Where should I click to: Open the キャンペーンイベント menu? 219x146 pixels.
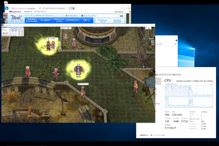(59, 20)
